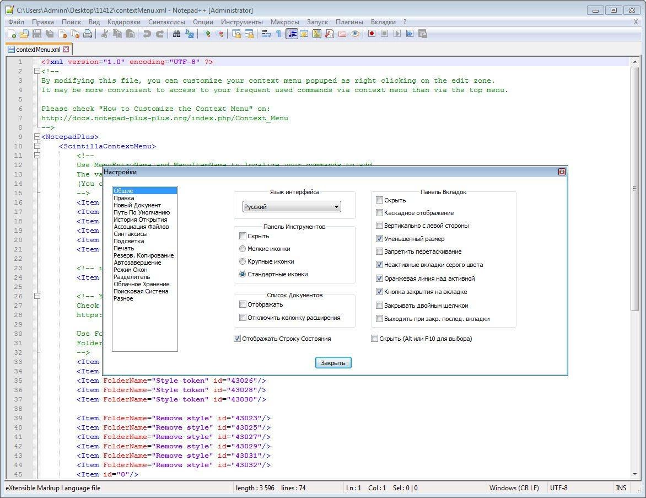Collapse the fold marker at line 26
This screenshot has height=498, width=646.
point(37,296)
